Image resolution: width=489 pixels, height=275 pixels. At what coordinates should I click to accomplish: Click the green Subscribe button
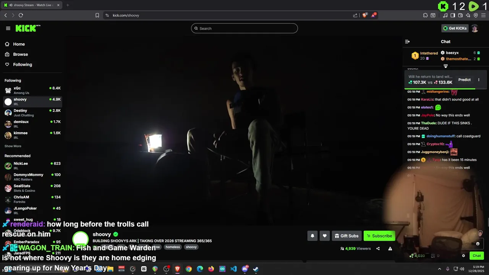pyautogui.click(x=379, y=236)
